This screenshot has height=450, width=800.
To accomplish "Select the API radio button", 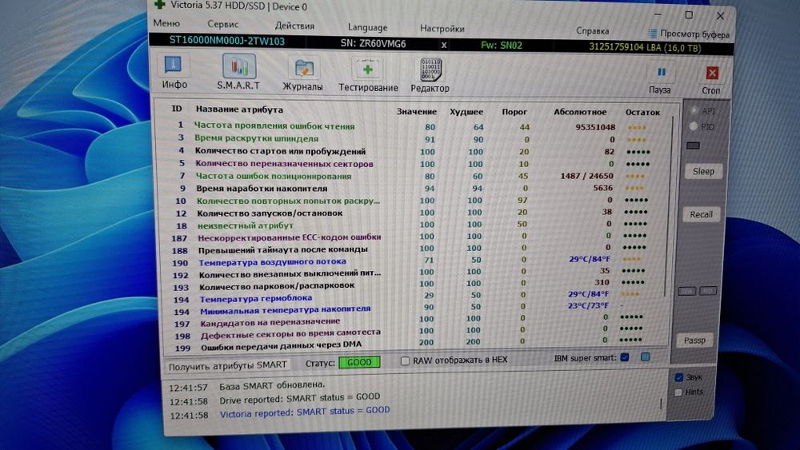I will point(694,110).
